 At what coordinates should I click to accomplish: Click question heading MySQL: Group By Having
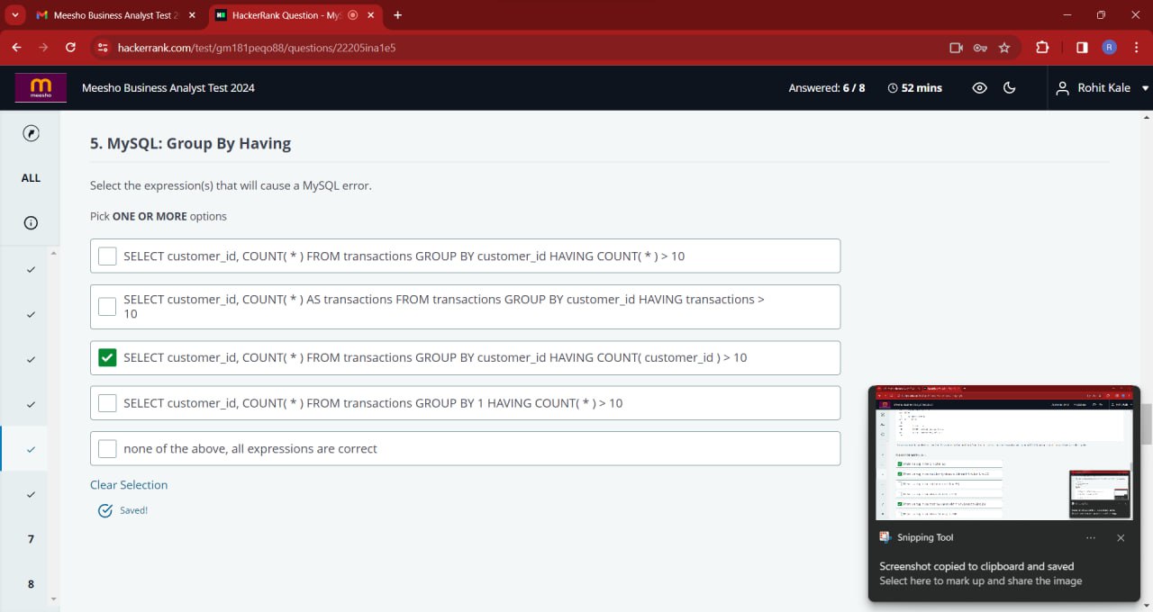point(190,143)
